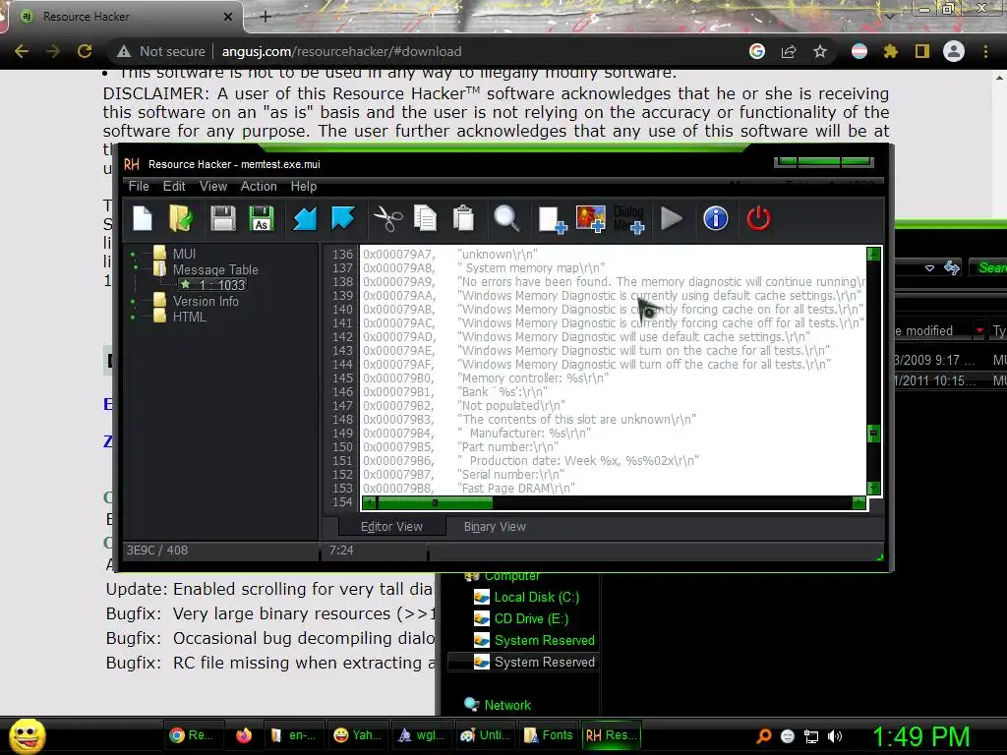Open the Action menu
Image resolution: width=1007 pixels, height=755 pixels.
(x=259, y=186)
